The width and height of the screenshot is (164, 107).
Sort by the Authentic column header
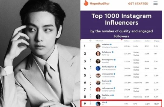148,41
